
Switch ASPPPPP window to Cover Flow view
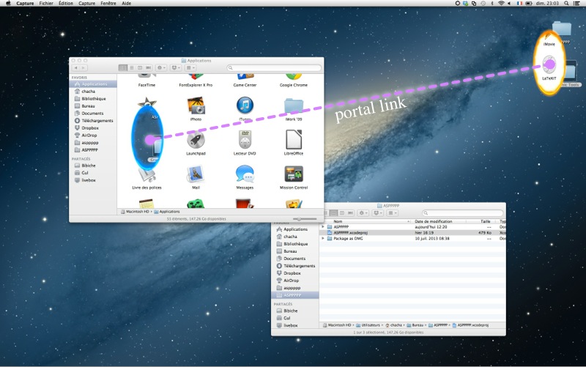pos(351,213)
